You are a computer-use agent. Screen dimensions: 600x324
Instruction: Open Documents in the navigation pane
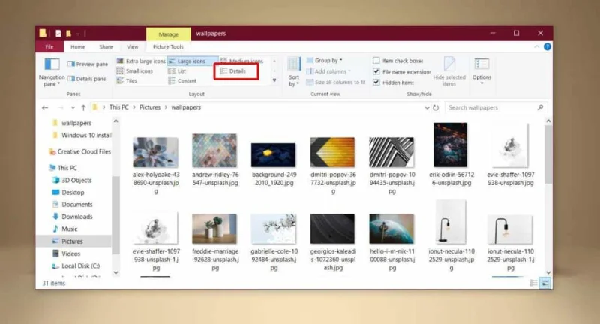(72, 205)
